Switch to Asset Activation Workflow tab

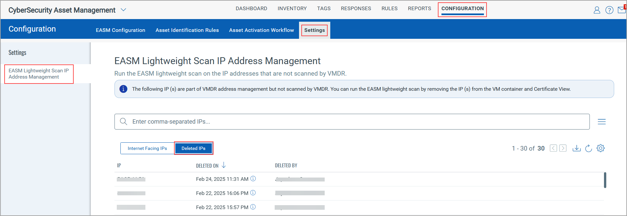(x=262, y=30)
